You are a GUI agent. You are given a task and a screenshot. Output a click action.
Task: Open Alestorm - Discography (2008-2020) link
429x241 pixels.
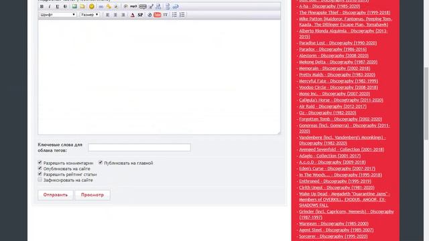(334, 56)
